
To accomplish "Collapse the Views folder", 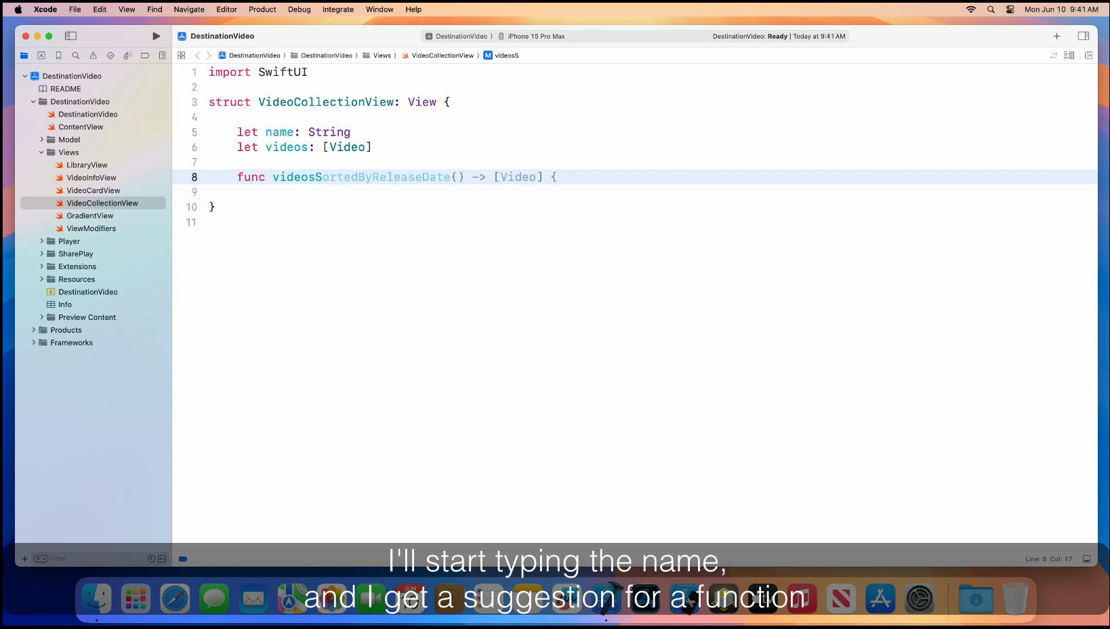I will pyautogui.click(x=42, y=153).
